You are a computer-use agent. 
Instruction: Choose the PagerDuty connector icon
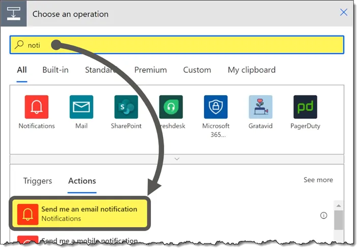point(305,107)
